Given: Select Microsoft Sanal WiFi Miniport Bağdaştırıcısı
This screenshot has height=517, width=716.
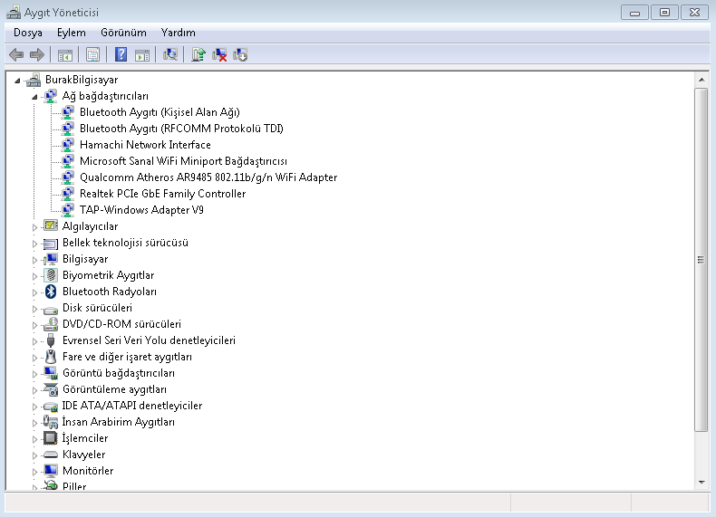Looking at the screenshot, I should pos(183,161).
